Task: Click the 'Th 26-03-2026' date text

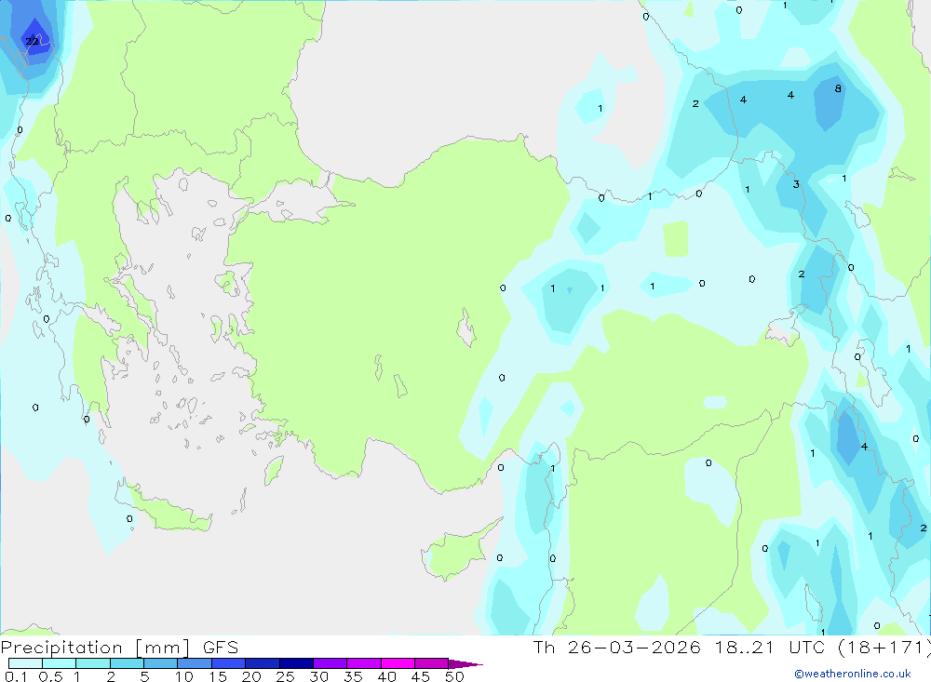Action: (x=617, y=647)
